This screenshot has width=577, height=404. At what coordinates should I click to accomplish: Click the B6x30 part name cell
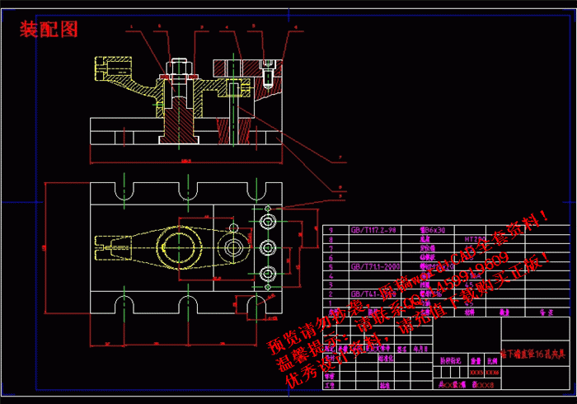[433, 230]
